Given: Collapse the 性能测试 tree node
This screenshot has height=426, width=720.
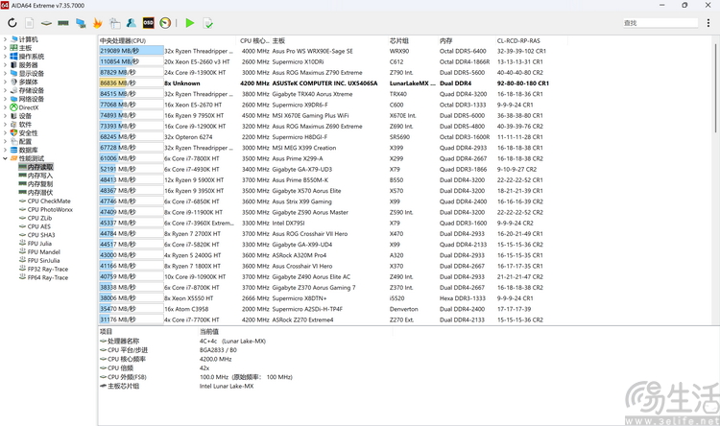Looking at the screenshot, I should 5,158.
